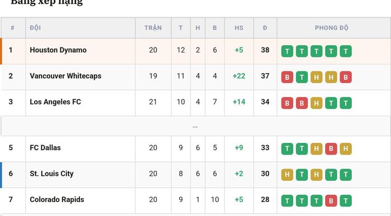
Task: Sort by the Đ points column header
Action: click(265, 28)
